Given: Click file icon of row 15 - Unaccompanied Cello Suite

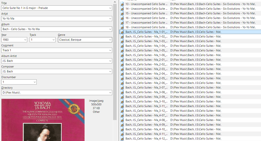Looking at the screenshot, I should (122, 13).
